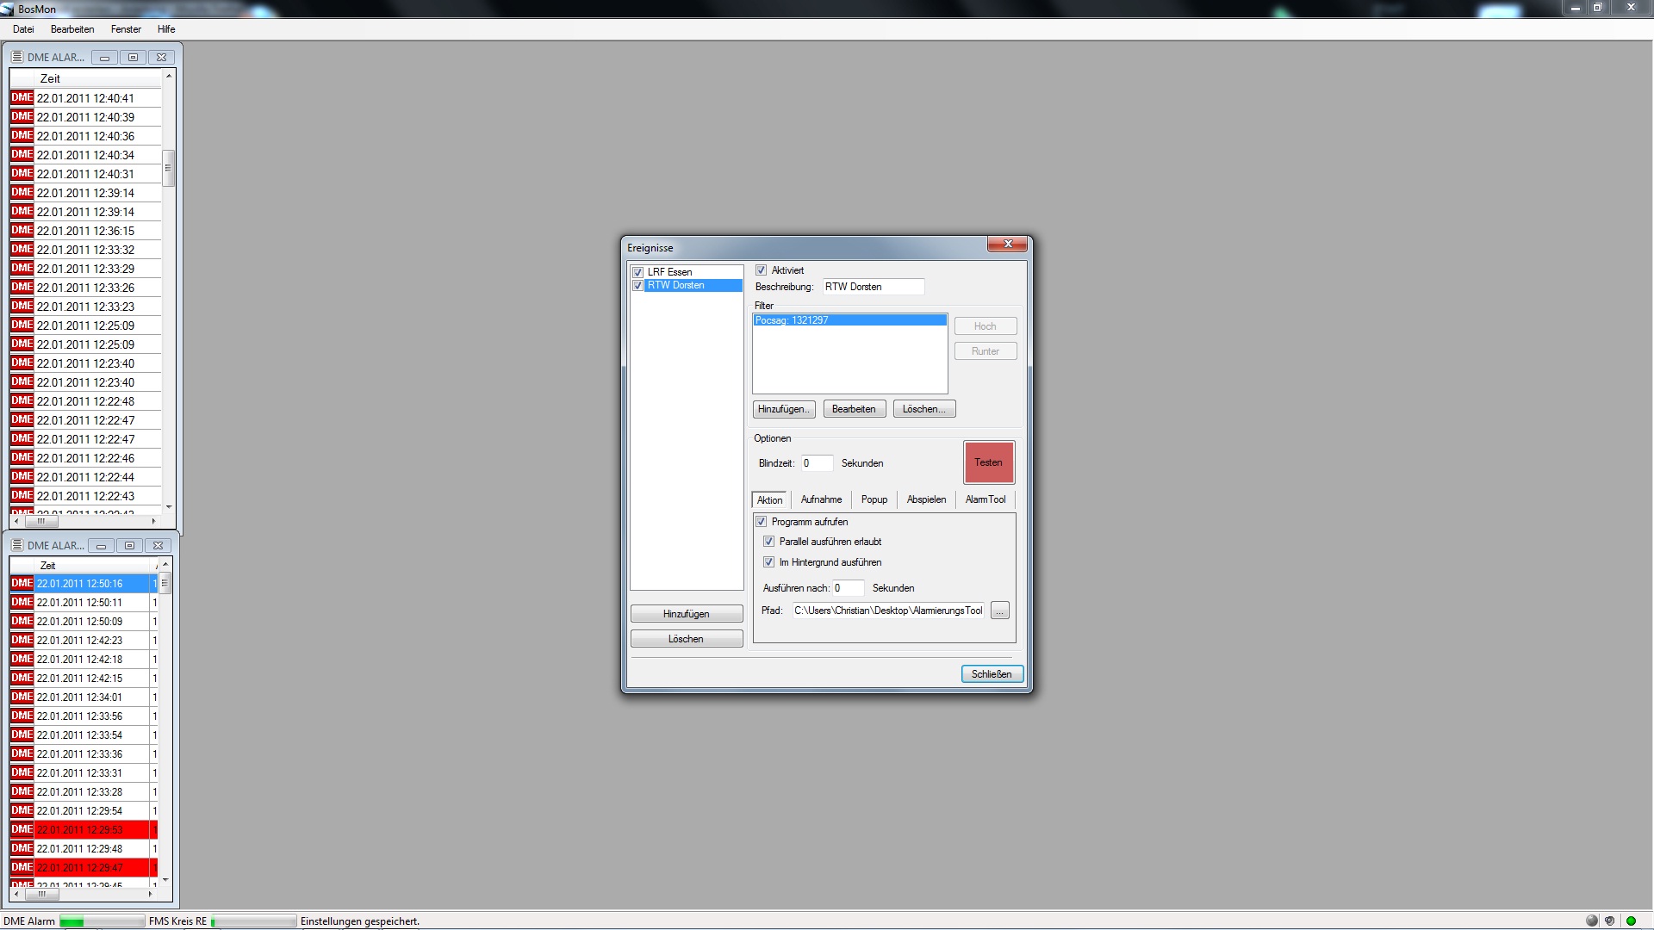1654x930 pixels.
Task: Click DME icon of 12:40:41 entry
Action: coord(22,97)
